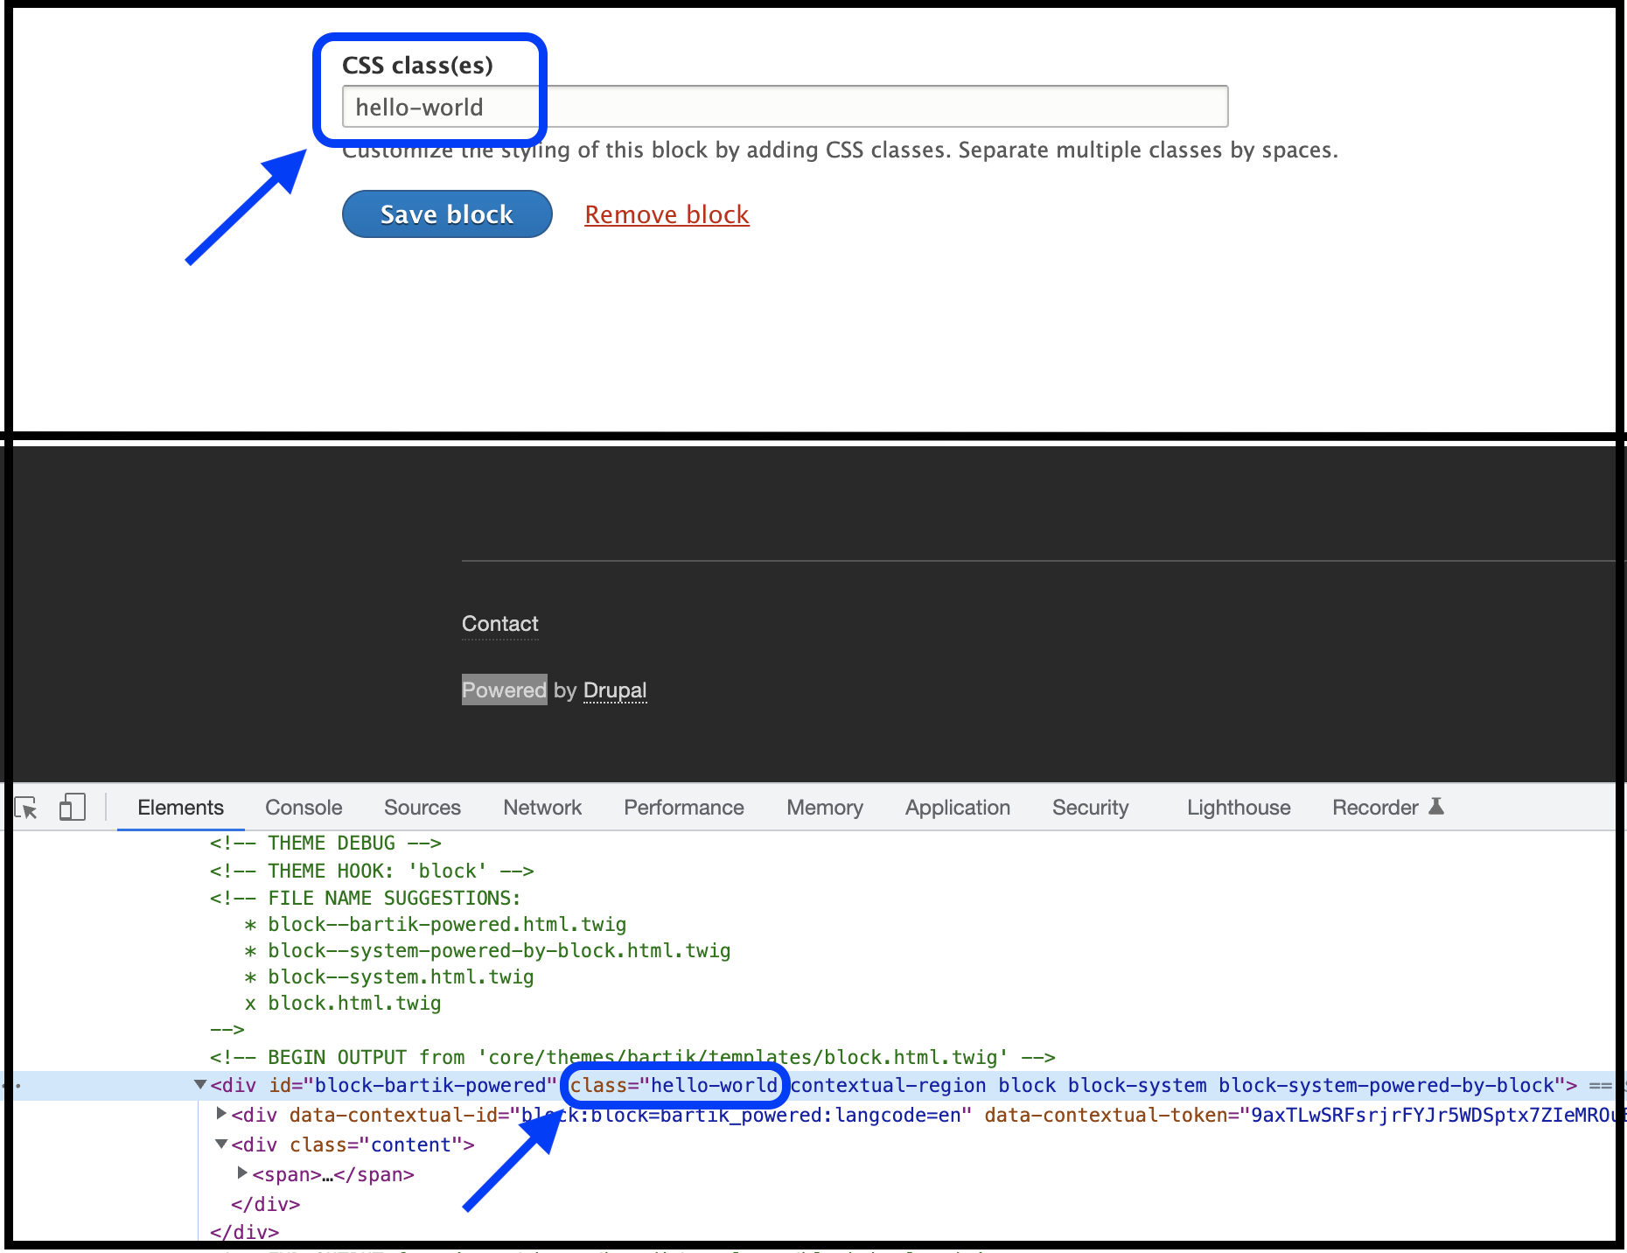Viewport: 1627px width, 1253px height.
Task: Select the Security tab
Action: tap(1090, 808)
